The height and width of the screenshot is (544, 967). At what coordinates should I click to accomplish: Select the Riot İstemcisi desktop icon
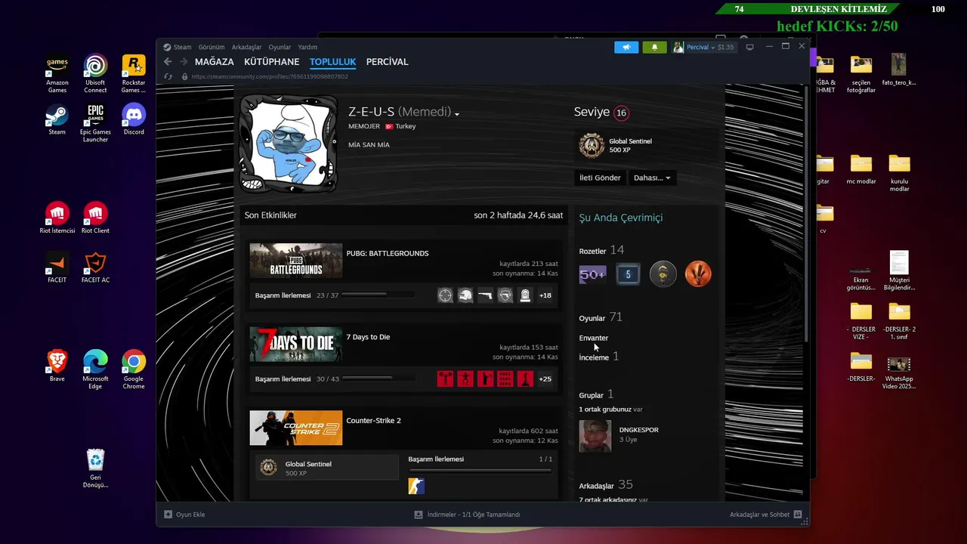[x=57, y=218]
